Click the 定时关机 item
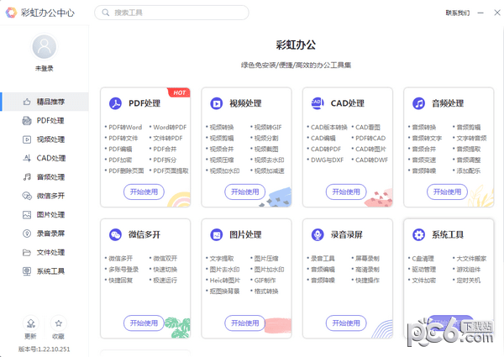This screenshot has height=357, width=504. [x=469, y=281]
